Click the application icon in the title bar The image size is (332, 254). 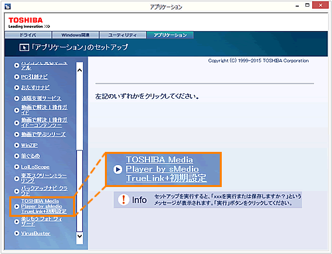[x=7, y=7]
